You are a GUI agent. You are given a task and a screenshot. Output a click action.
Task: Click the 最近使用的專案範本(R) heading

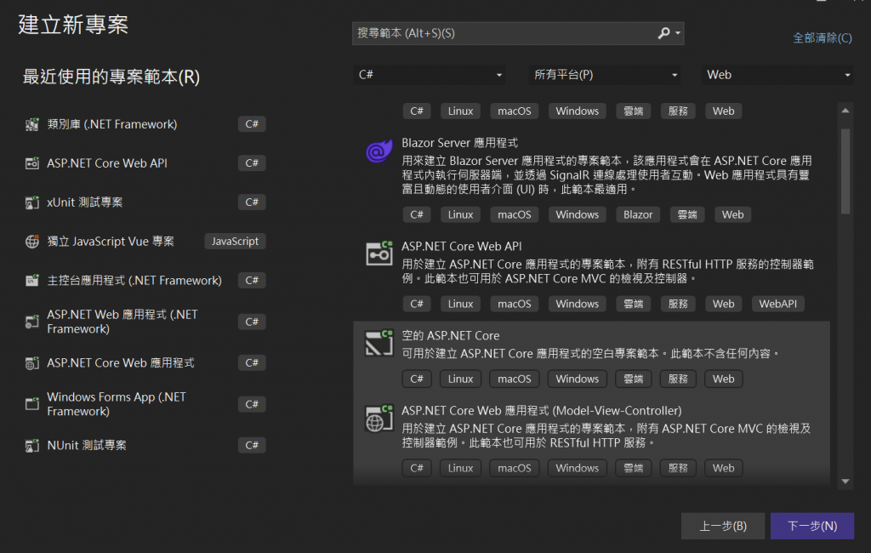[x=111, y=77]
